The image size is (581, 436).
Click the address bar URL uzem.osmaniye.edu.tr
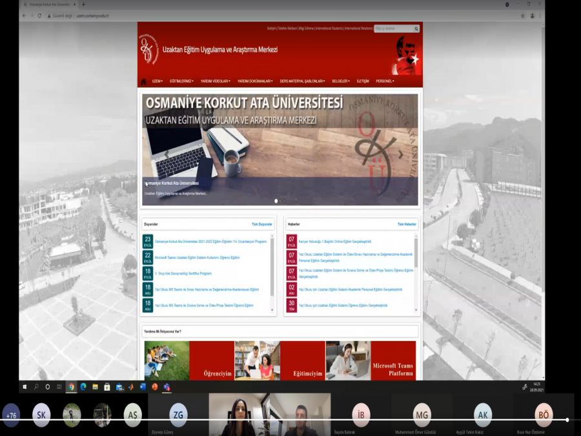[92, 16]
